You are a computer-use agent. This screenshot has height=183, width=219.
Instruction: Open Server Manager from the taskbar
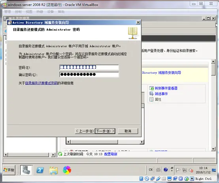coord(26,170)
